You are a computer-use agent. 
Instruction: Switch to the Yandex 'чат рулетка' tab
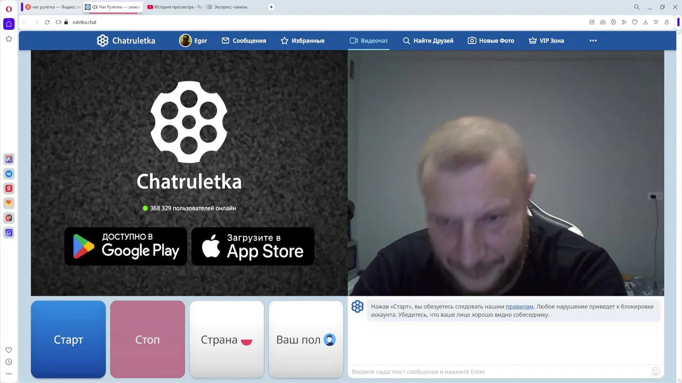53,7
